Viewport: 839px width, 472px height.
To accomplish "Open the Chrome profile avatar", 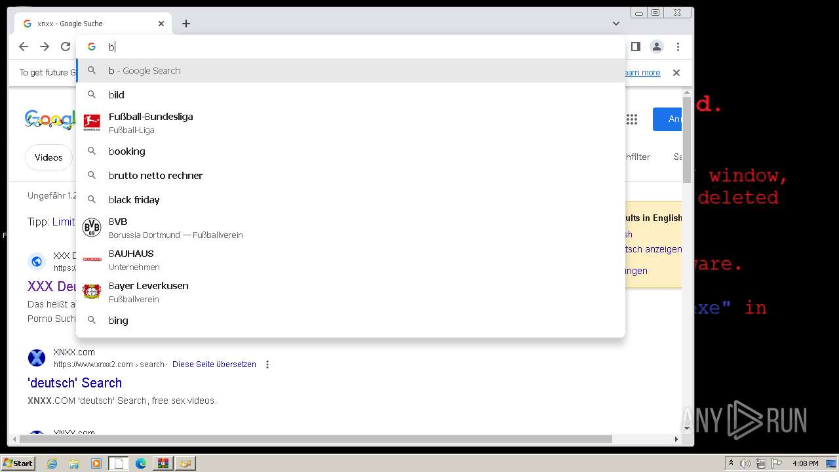I will (656, 47).
